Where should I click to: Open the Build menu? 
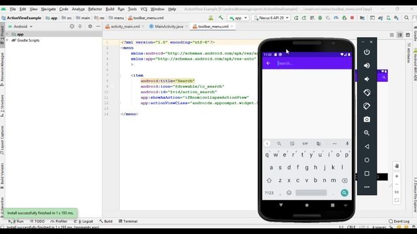click(x=110, y=9)
